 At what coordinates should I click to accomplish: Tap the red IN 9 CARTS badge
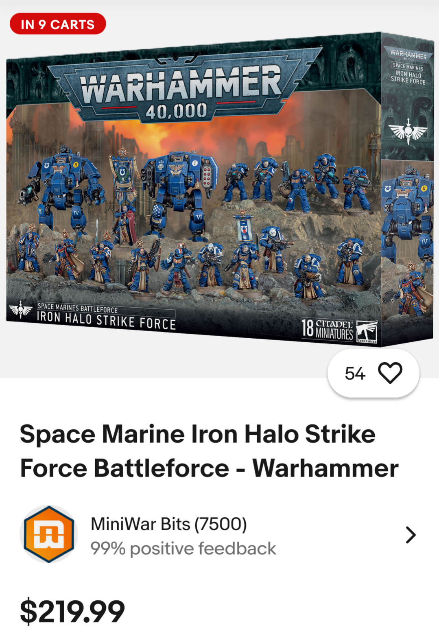(x=58, y=24)
